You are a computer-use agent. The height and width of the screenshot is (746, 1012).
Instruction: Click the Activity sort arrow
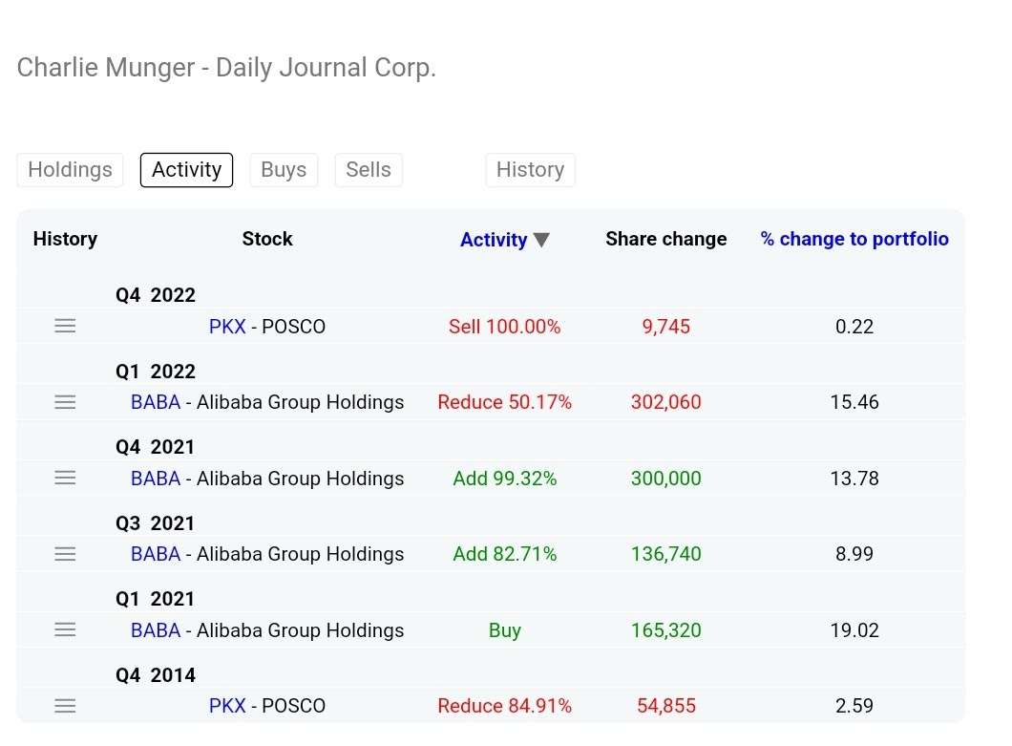click(x=542, y=241)
